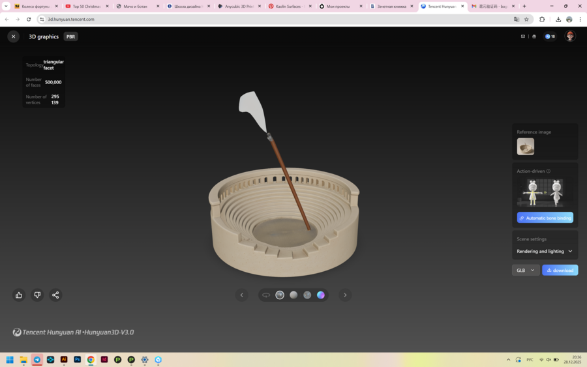Select the plain gray material preview
Screen dimensions: 587x367
pos(293,295)
